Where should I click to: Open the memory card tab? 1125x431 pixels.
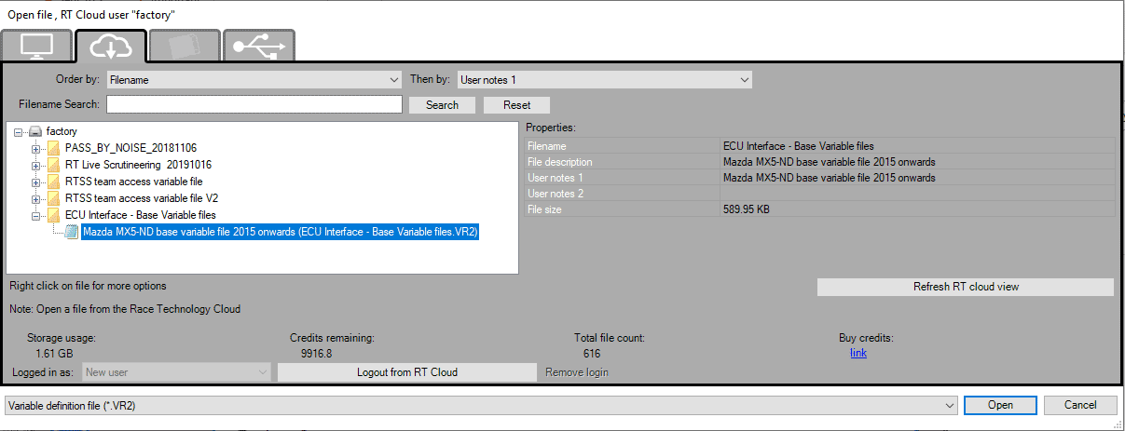click(185, 46)
